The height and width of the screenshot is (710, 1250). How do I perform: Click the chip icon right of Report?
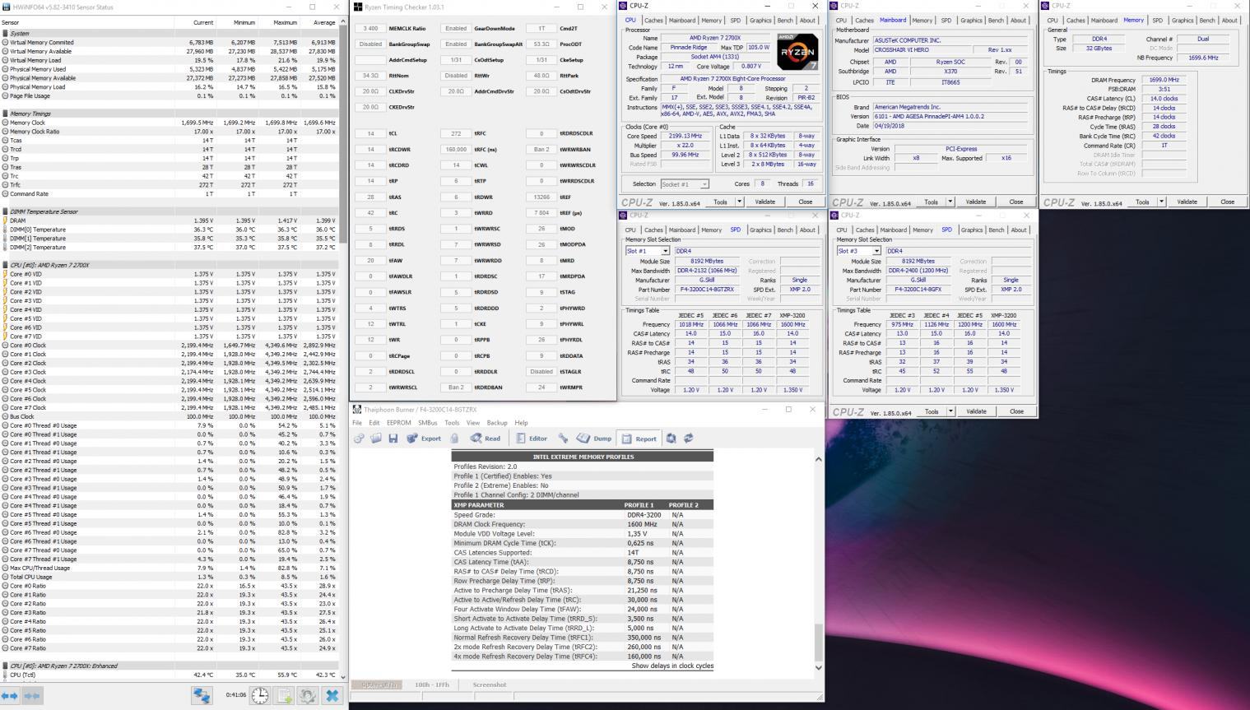671,439
